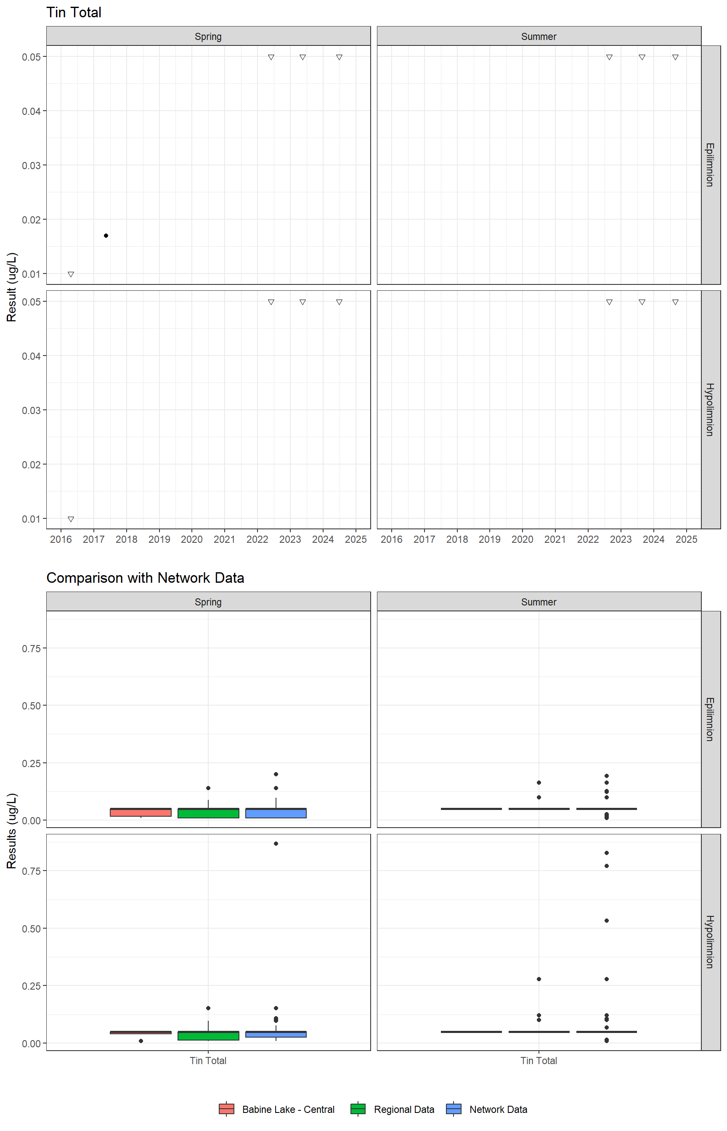Image resolution: width=727 pixels, height=1131 pixels.
Task: Click the blue boxplot in Spring Epilimnion comparison
Action: 276,813
